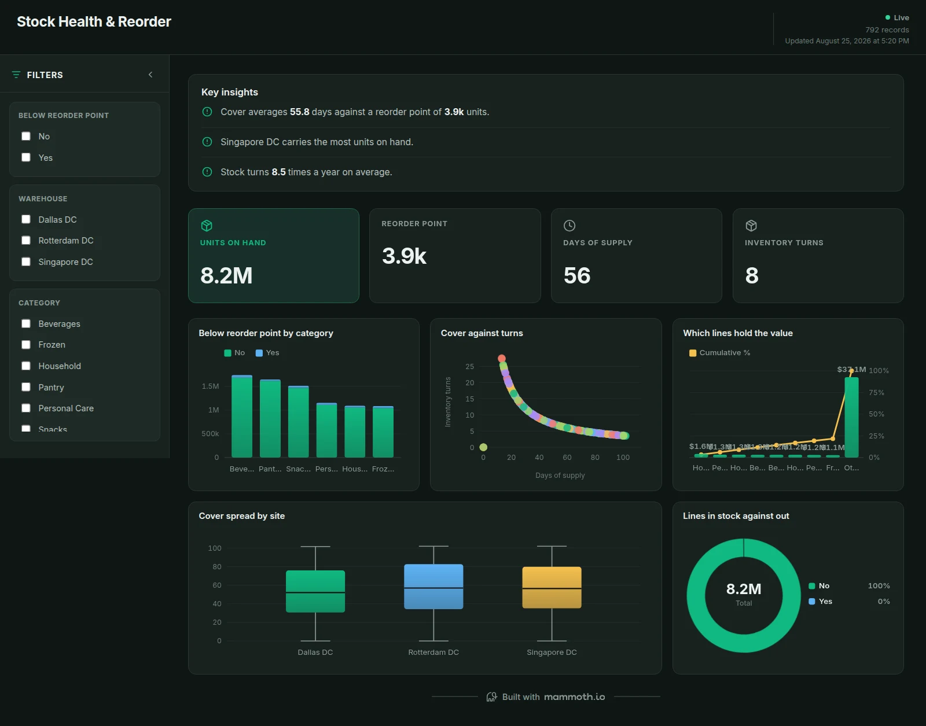
Task: Toggle the blue 'Yes' legend in bar chart
Action: [267, 353]
